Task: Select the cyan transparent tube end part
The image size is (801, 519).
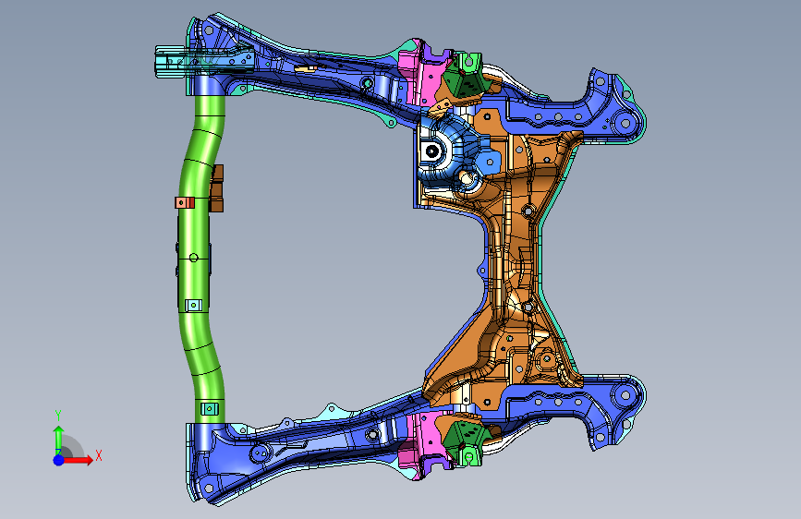Action: click(x=204, y=61)
